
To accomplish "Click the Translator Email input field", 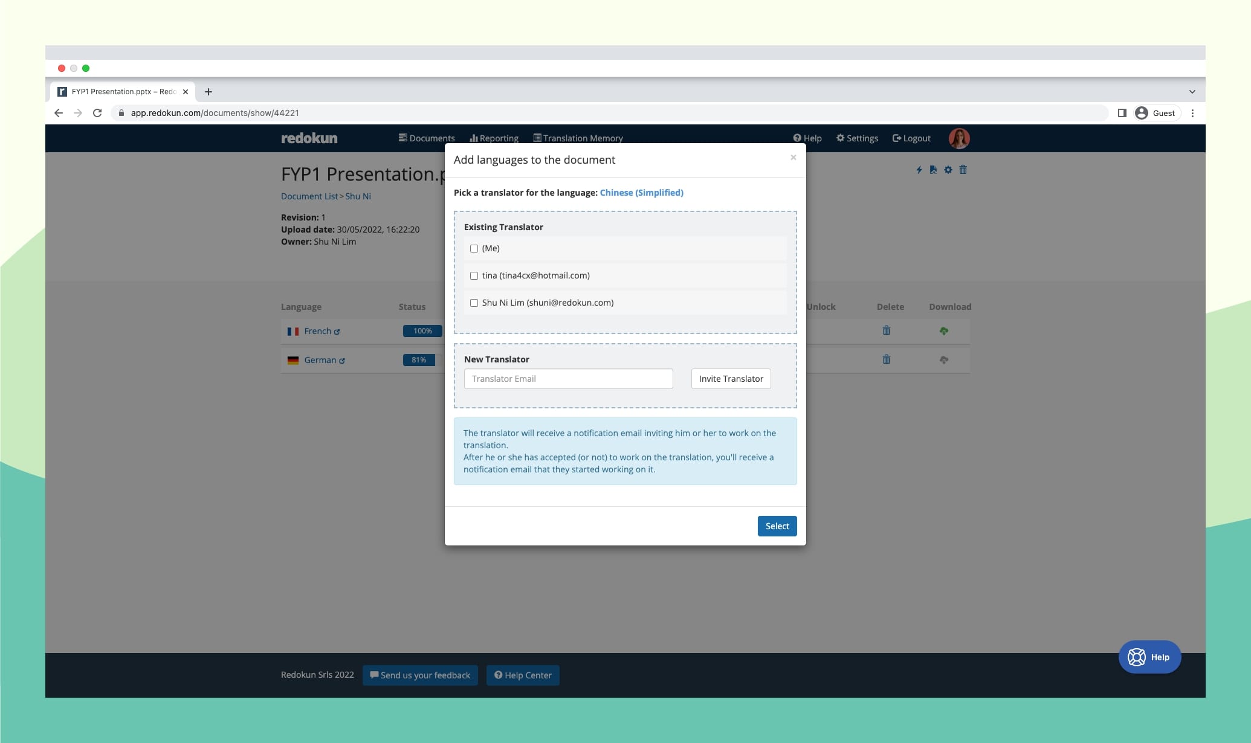I will pyautogui.click(x=568, y=378).
